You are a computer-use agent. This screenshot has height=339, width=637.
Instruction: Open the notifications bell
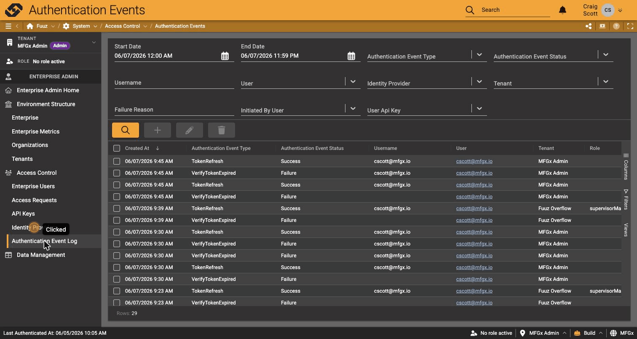[x=562, y=10]
